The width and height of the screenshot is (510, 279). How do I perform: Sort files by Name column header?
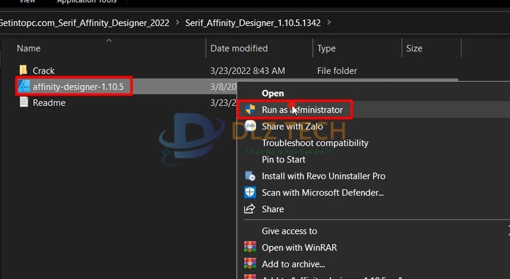29,48
